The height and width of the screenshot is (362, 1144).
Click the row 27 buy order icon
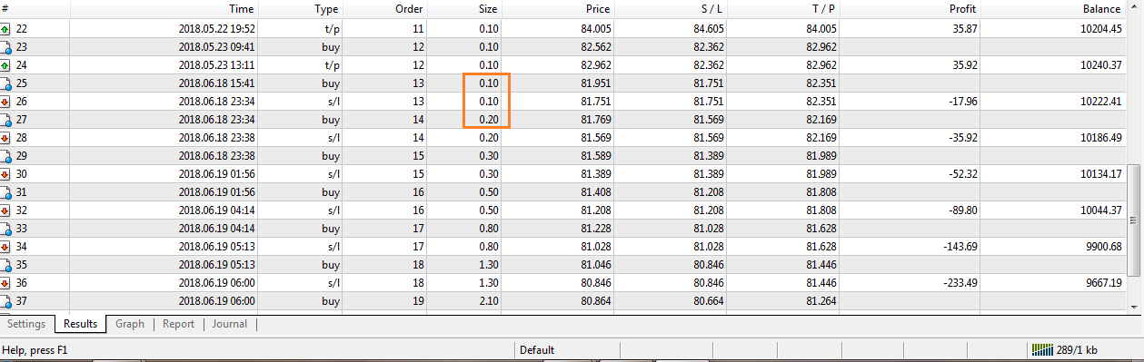click(x=5, y=119)
